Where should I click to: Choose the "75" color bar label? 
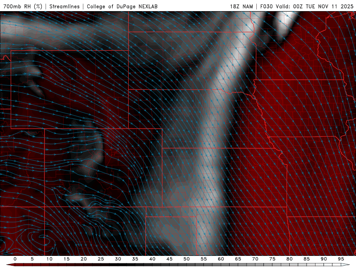[x=272, y=259]
